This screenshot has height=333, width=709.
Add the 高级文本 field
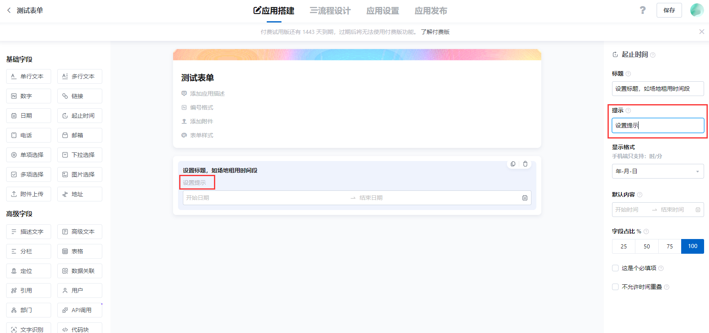[80, 232]
